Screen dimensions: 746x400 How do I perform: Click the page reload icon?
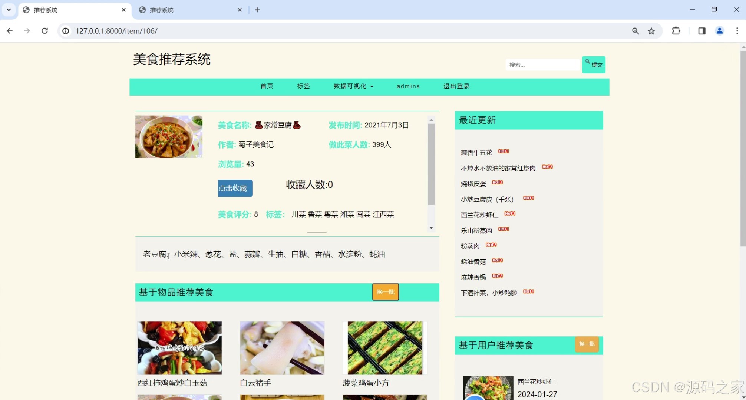click(x=44, y=31)
